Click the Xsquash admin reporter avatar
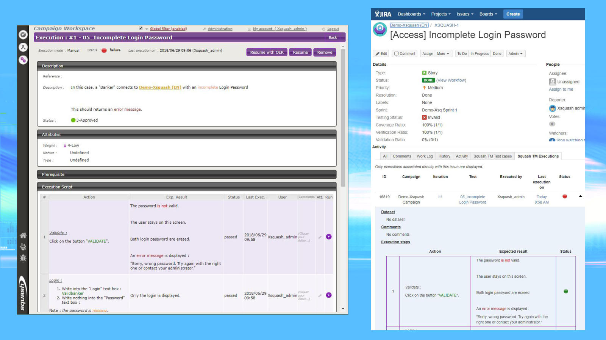 [x=552, y=108]
